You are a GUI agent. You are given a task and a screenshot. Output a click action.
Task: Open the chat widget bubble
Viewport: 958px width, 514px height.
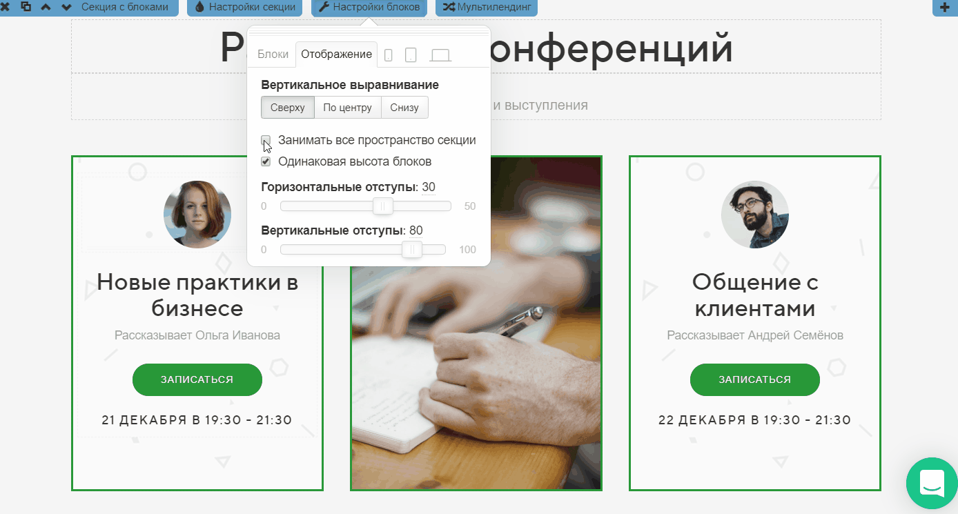pyautogui.click(x=932, y=484)
